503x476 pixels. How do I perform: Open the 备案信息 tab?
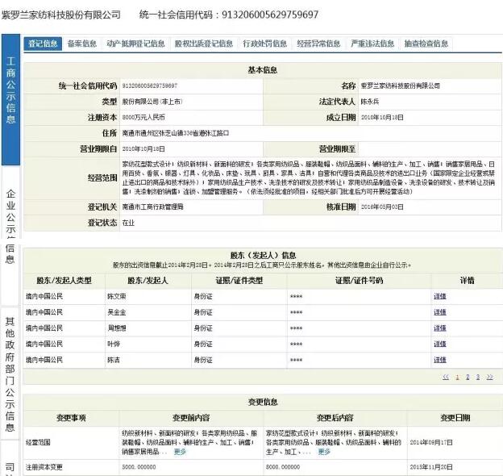point(82,44)
